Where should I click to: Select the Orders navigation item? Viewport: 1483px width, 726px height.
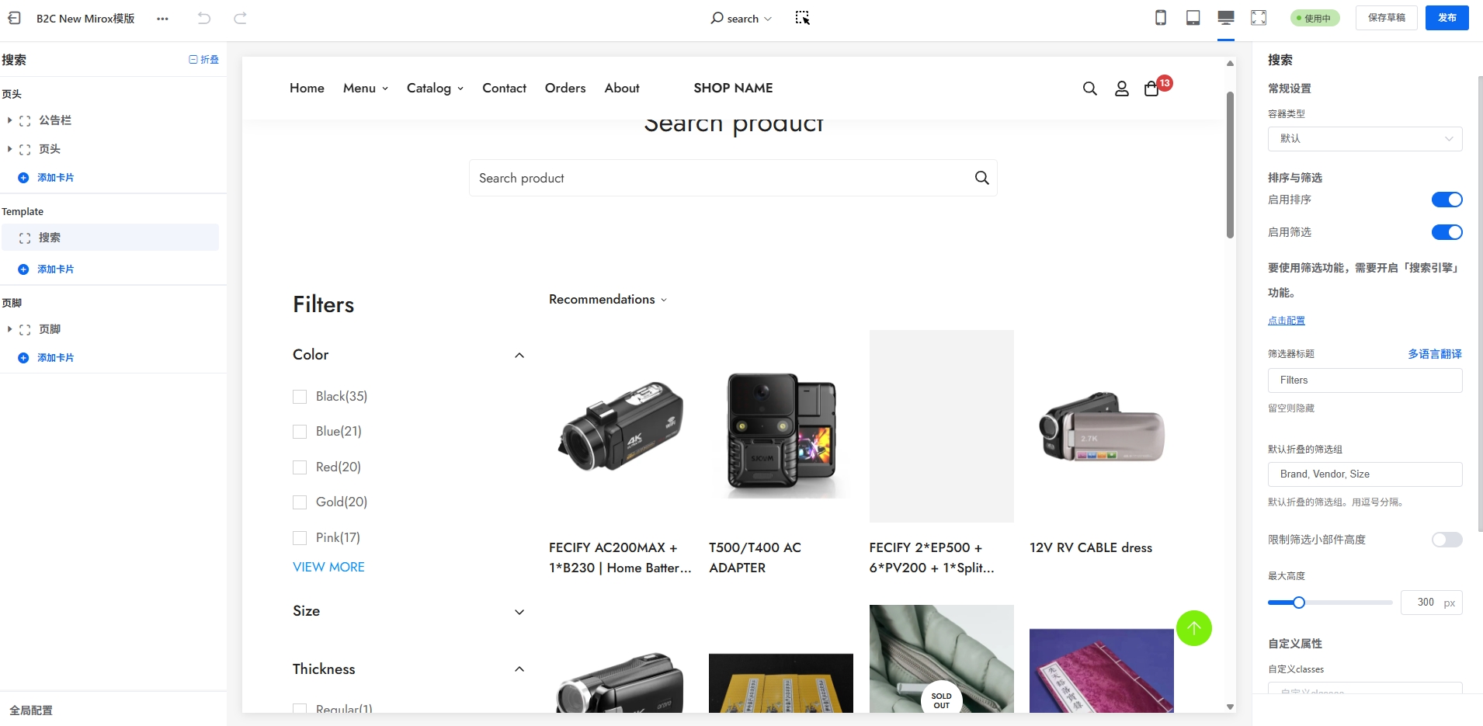[x=565, y=89]
